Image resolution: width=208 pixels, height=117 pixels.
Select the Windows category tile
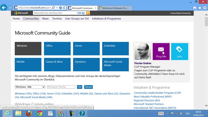pos(28,49)
